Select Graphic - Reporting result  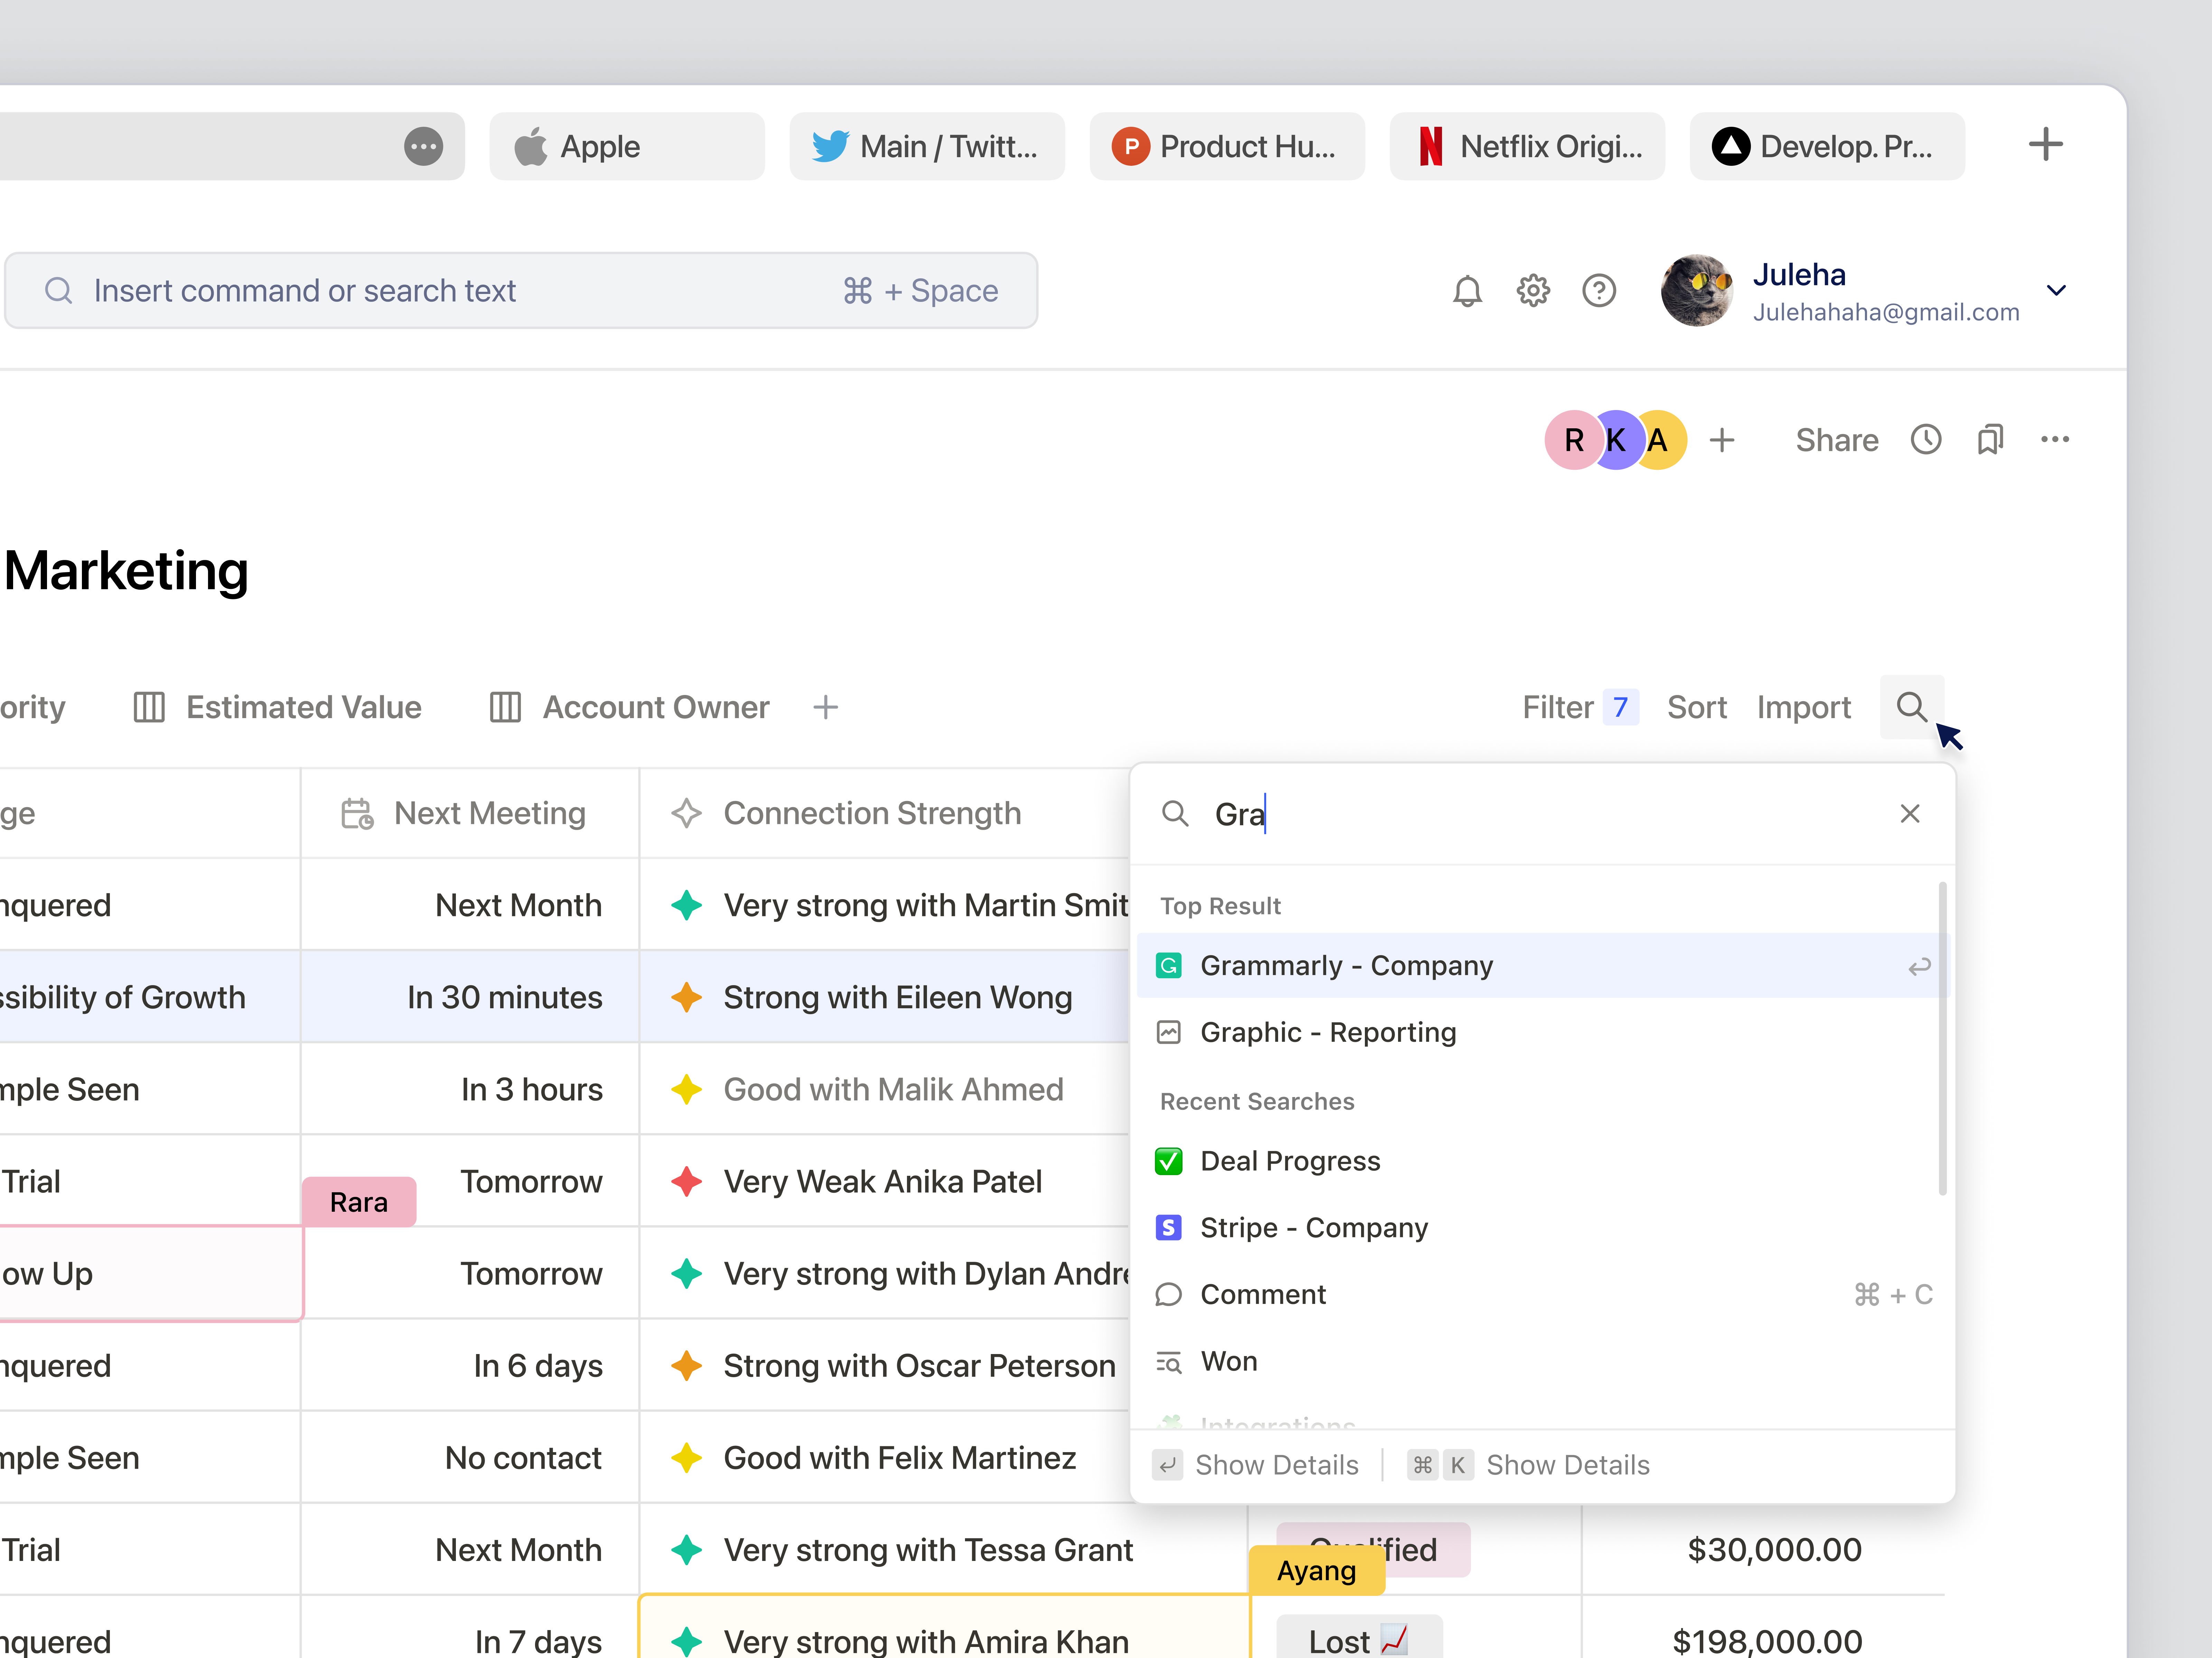coord(1543,1032)
